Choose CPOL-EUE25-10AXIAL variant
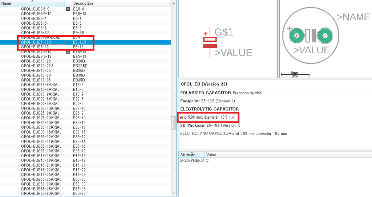Image resolution: width=372 pixels, height=197 pixels. click(41, 118)
